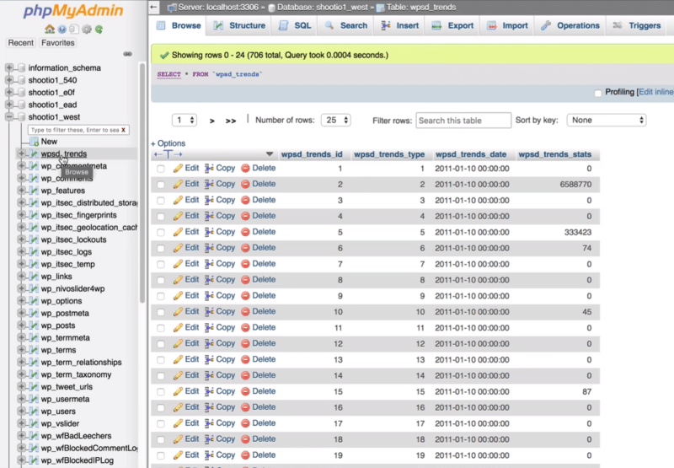The height and width of the screenshot is (468, 674).
Task: Tick the checkbox for row 11
Action: pyautogui.click(x=161, y=328)
